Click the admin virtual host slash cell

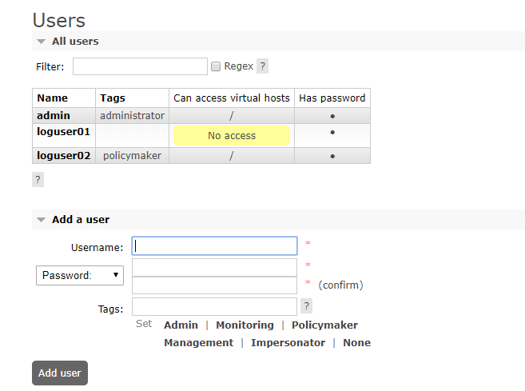232,116
